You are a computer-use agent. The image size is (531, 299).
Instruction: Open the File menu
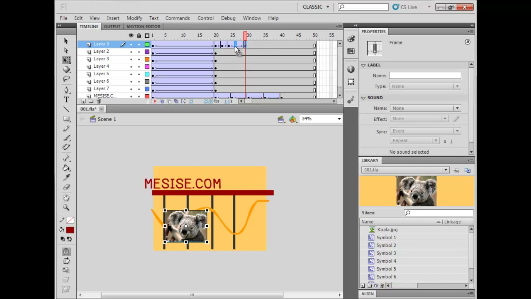(x=63, y=18)
